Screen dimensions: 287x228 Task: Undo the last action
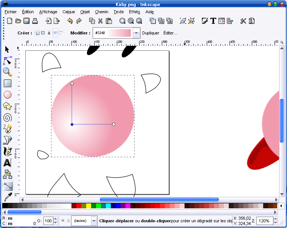point(70,21)
